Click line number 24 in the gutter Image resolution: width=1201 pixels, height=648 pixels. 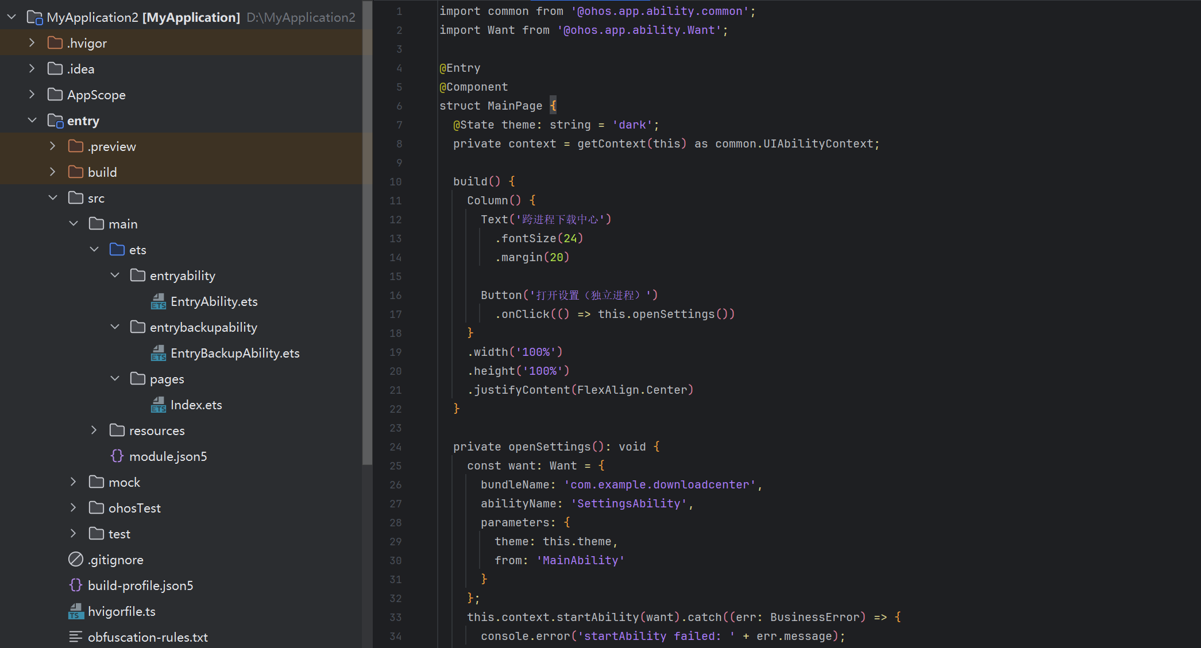(x=396, y=447)
